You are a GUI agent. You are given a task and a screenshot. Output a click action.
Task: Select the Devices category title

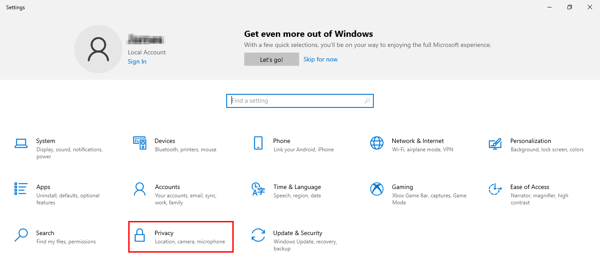coord(165,141)
